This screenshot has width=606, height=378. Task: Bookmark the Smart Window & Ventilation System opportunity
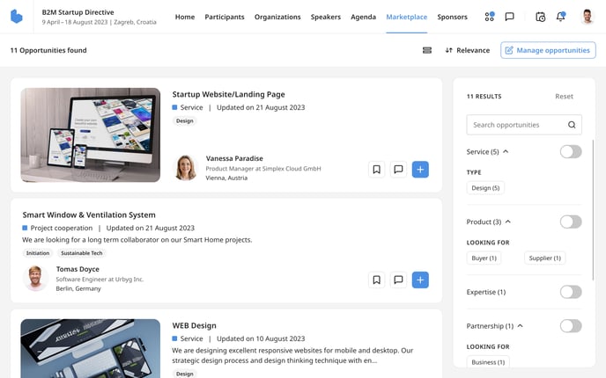click(x=376, y=280)
